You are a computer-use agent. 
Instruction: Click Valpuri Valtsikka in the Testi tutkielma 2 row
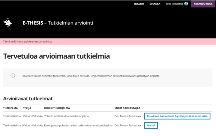[33, 125]
